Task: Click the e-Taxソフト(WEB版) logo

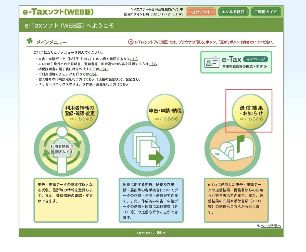Action: pyautogui.click(x=58, y=12)
